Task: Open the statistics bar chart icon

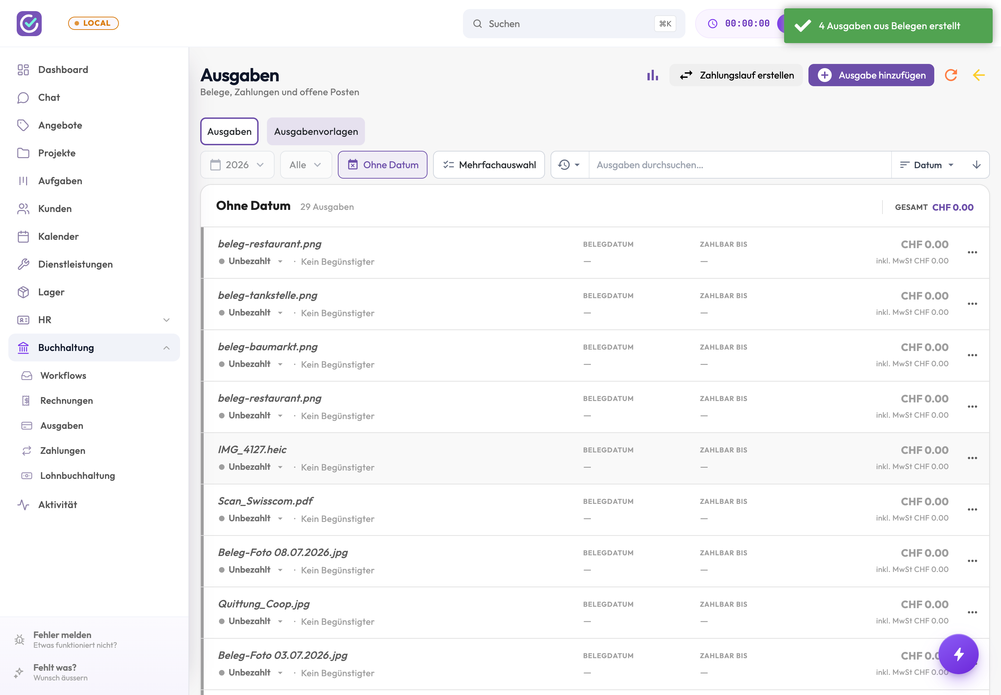Action: 652,75
